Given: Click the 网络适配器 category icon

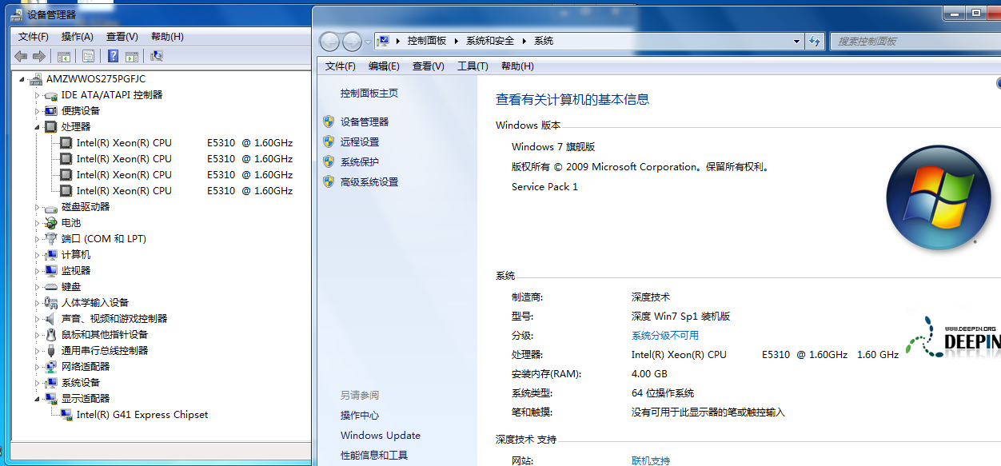Looking at the screenshot, I should (51, 366).
